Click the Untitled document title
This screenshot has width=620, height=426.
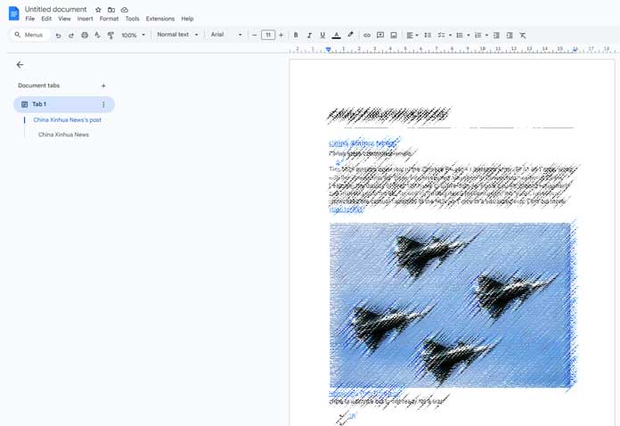pos(56,9)
